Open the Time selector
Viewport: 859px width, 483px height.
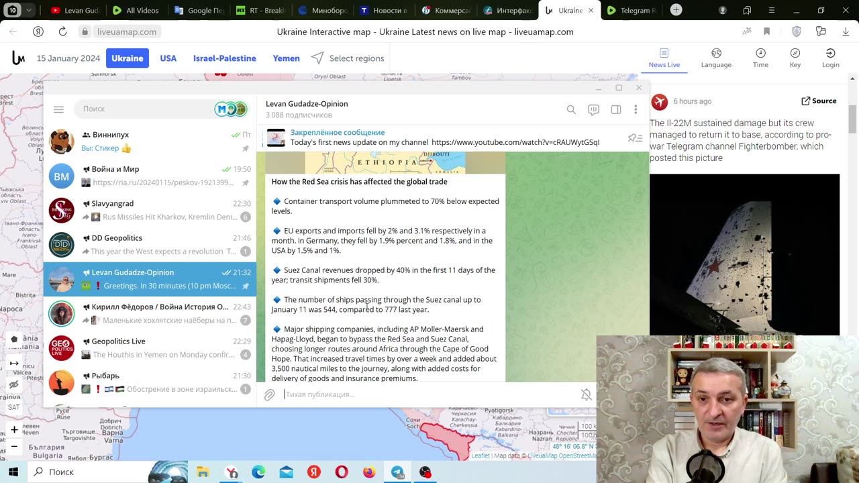pyautogui.click(x=760, y=58)
